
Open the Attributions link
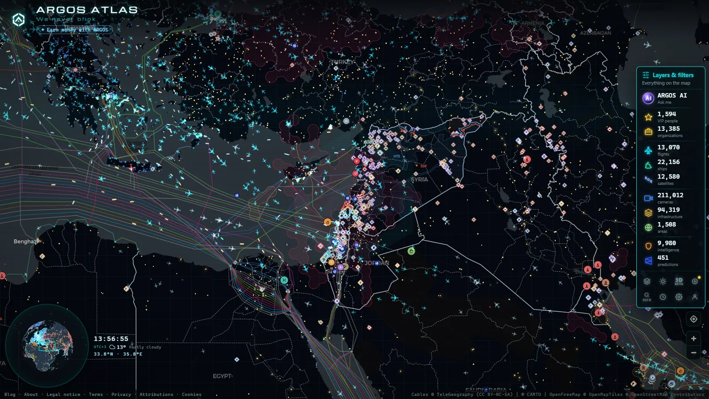click(156, 395)
